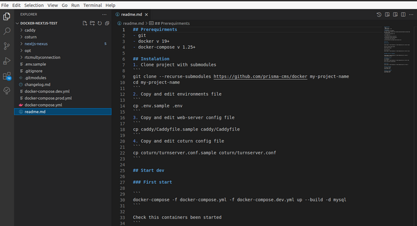Open the Extensions view with badge
417x226 pixels.
click(7, 76)
